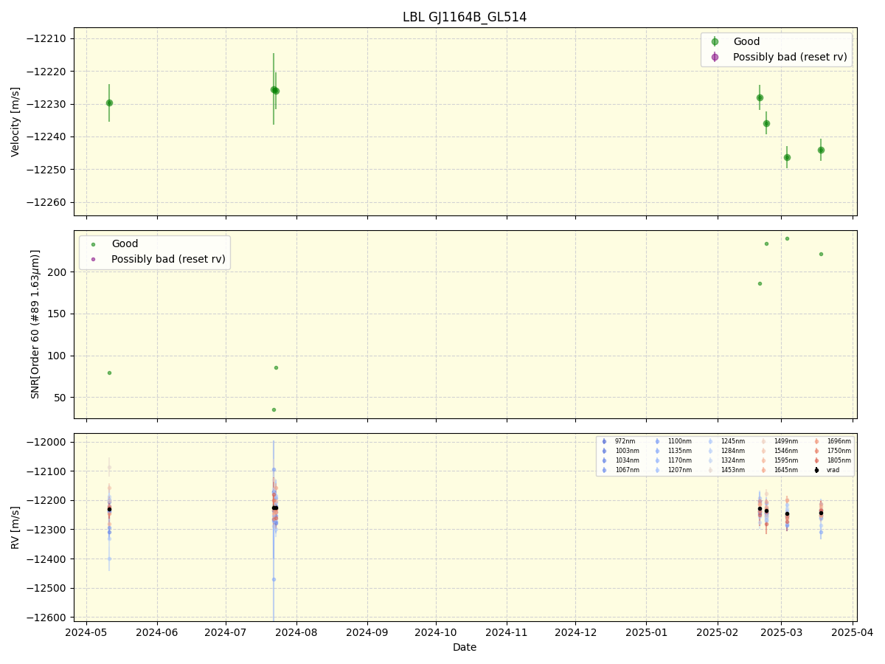
Task: Click the 2025-04 date tick label
Action: tap(852, 632)
